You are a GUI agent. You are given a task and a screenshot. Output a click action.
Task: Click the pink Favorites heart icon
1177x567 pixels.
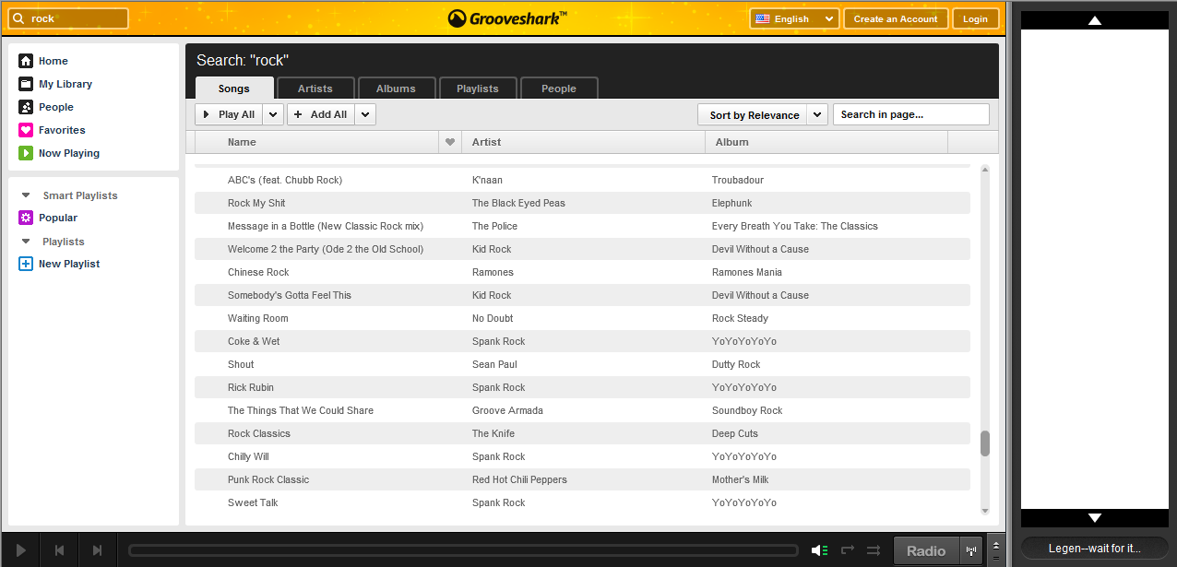(x=26, y=130)
